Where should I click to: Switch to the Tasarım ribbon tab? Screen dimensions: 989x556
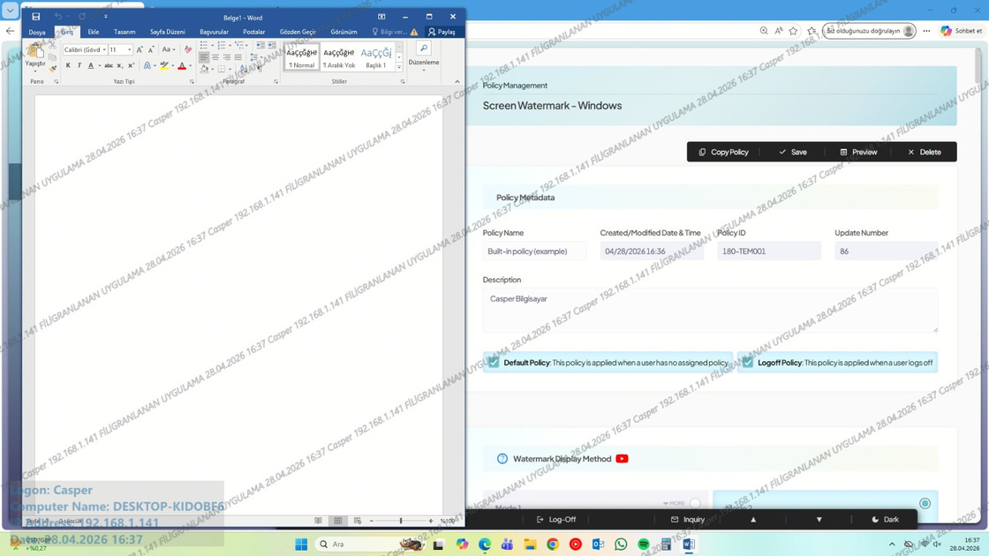(x=125, y=32)
